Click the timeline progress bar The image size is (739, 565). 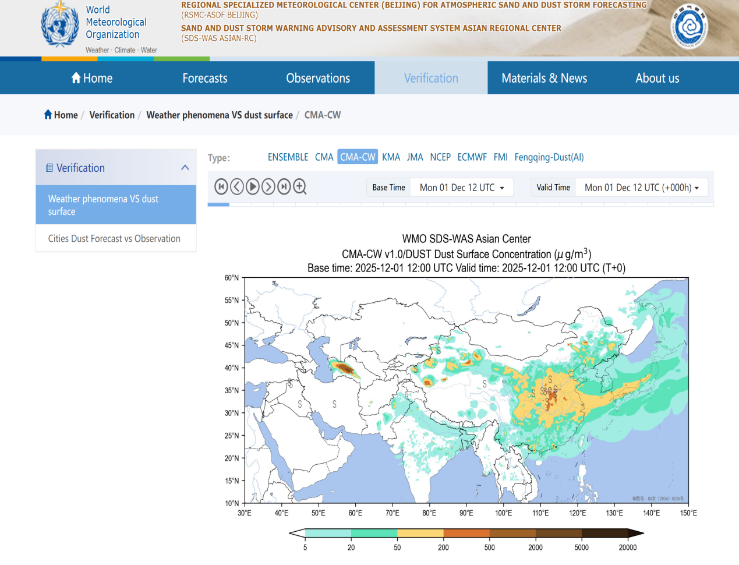click(460, 204)
